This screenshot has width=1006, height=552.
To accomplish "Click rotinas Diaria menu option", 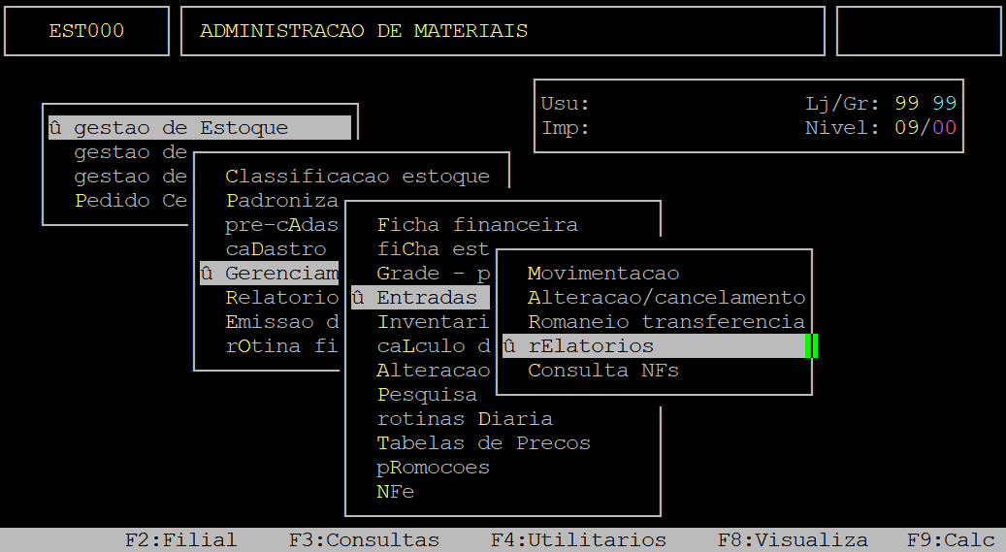I will coord(464,419).
